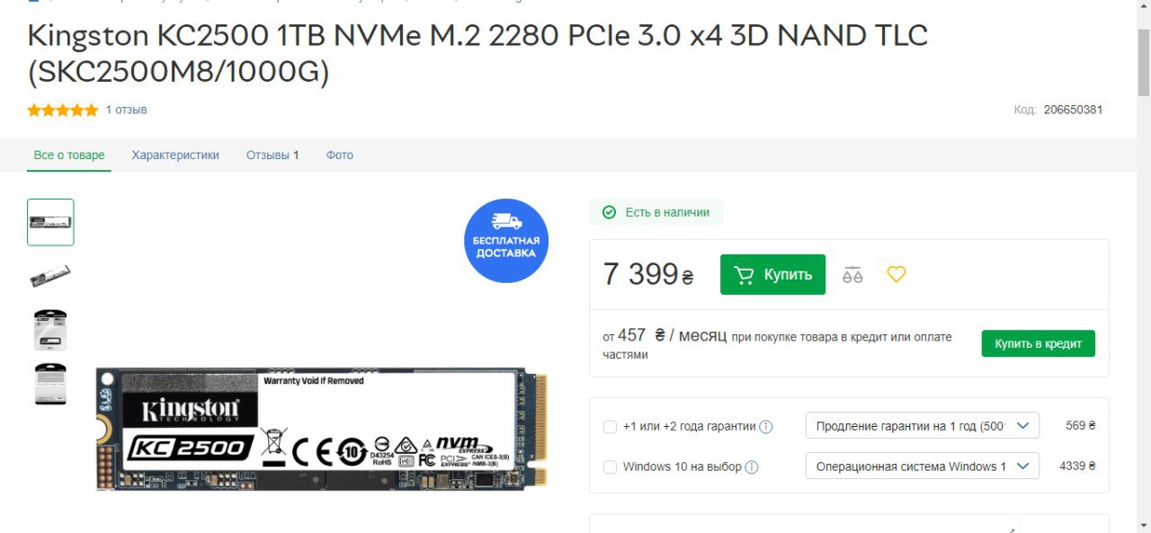Select the second angled SSD thumbnail

(50, 276)
